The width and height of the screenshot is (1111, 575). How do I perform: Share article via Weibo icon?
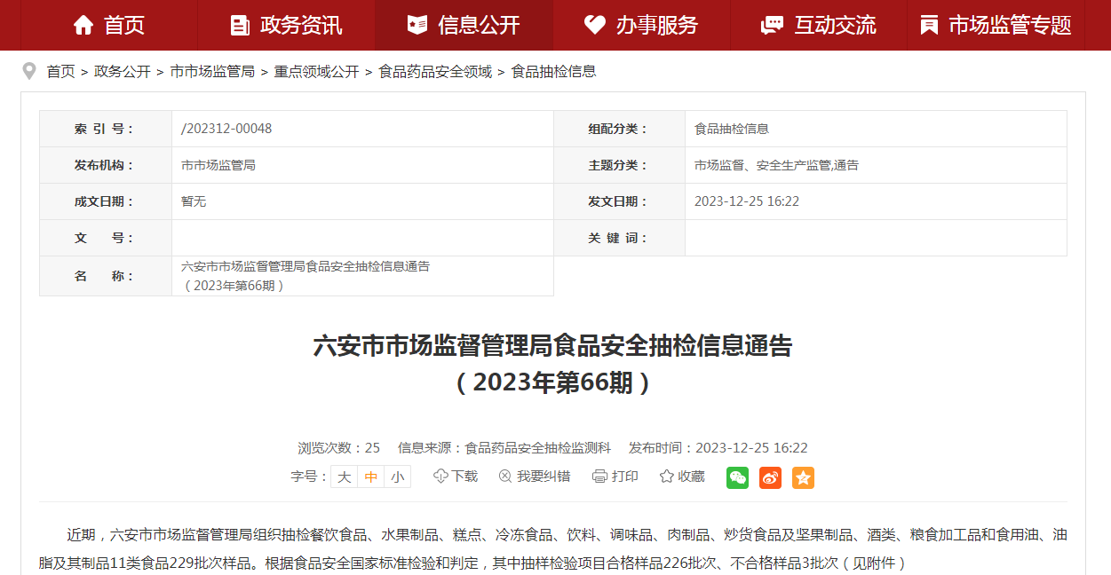[770, 477]
